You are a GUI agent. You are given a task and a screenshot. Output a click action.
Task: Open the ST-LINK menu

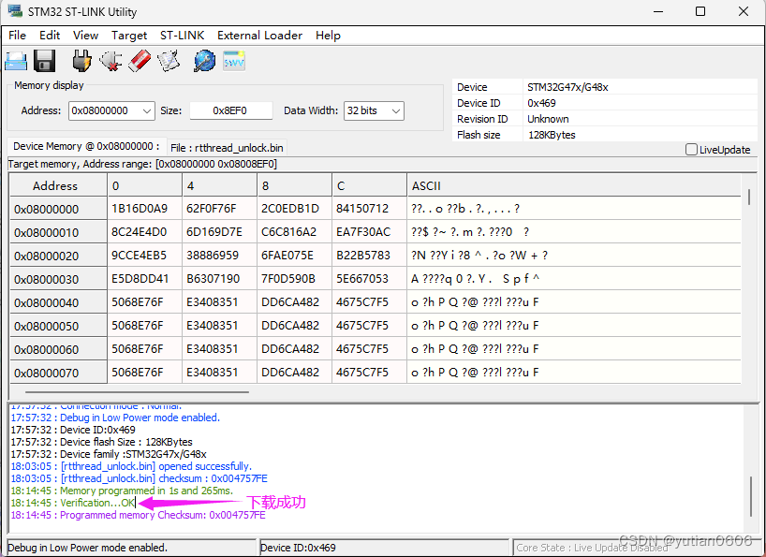coord(182,35)
